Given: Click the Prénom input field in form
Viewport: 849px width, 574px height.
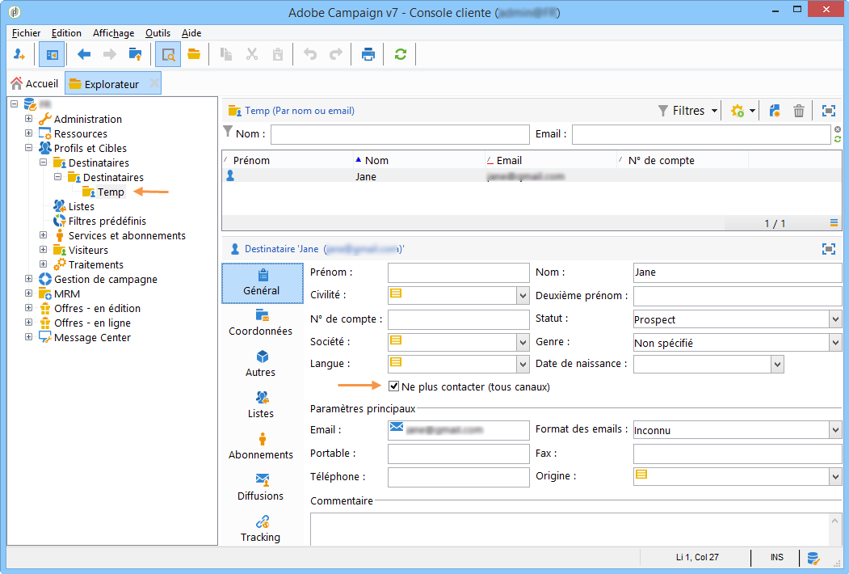Looking at the screenshot, I should (459, 272).
